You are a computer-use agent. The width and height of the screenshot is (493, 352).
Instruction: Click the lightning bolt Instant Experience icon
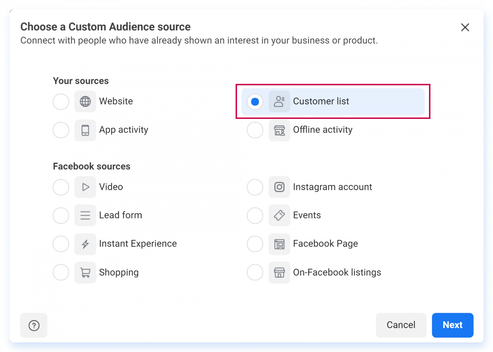click(85, 244)
